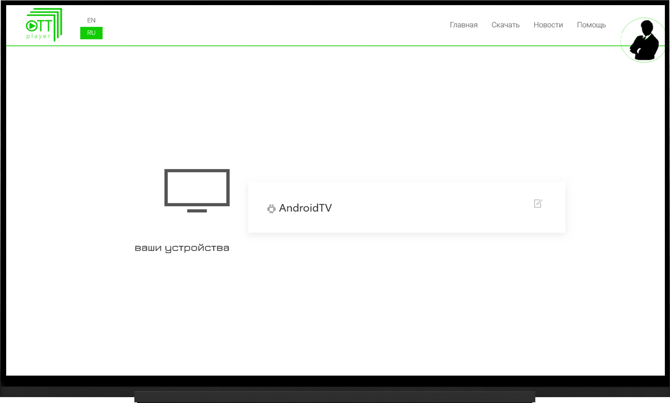Open the Новости section
The height and width of the screenshot is (403, 670).
click(x=548, y=25)
